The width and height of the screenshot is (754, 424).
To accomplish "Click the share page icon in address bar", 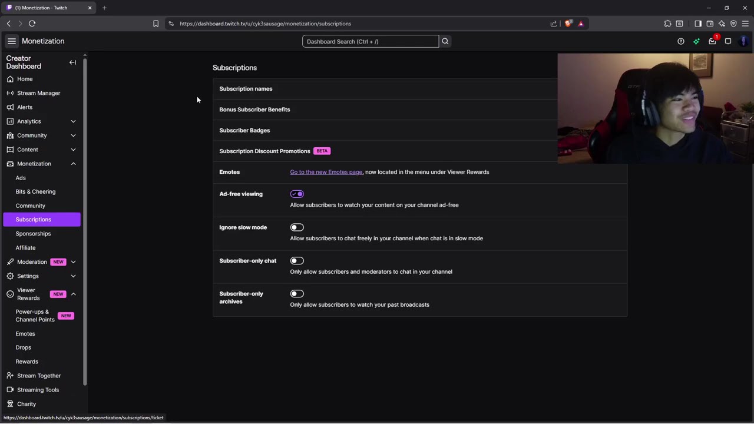I will 554,24.
